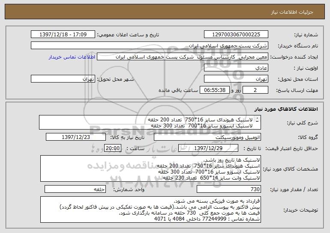Click the remaining days field showing 2
Viewport: 330px width, 233px height.
pyautogui.click(x=255, y=90)
